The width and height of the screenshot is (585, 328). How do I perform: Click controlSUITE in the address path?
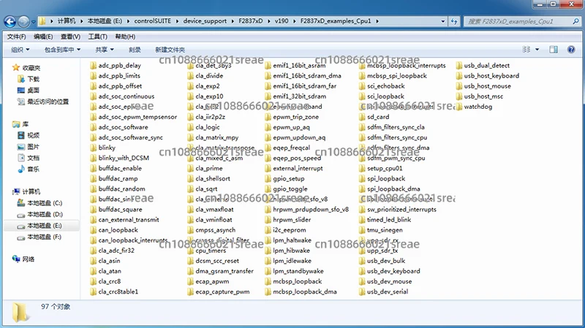click(x=153, y=21)
